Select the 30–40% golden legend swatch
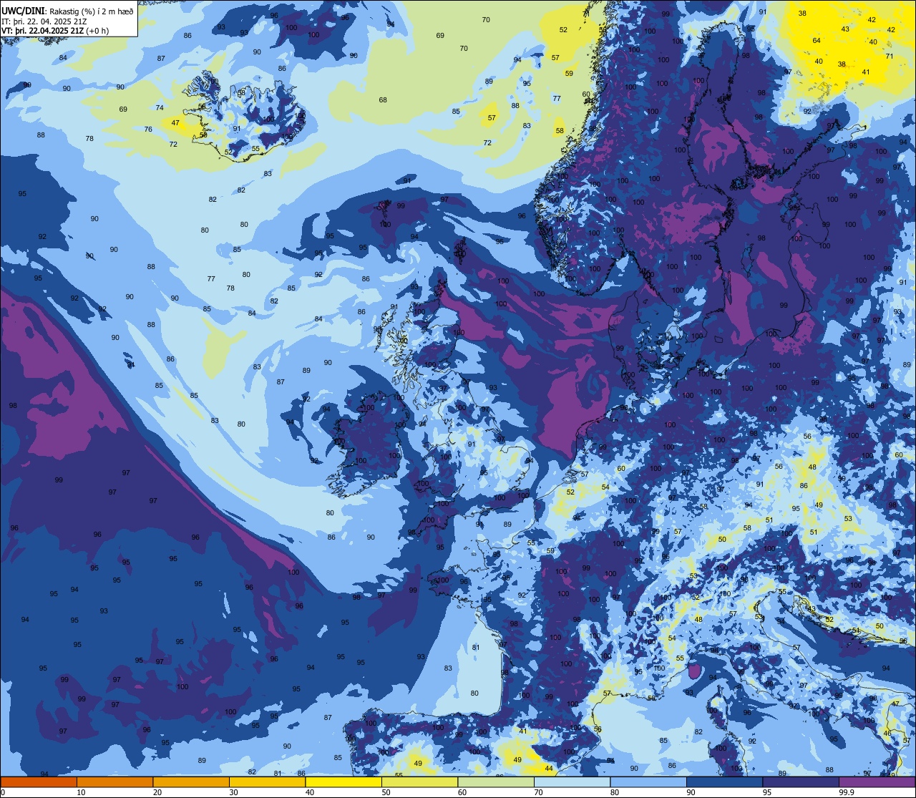The width and height of the screenshot is (916, 798). pyautogui.click(x=267, y=782)
